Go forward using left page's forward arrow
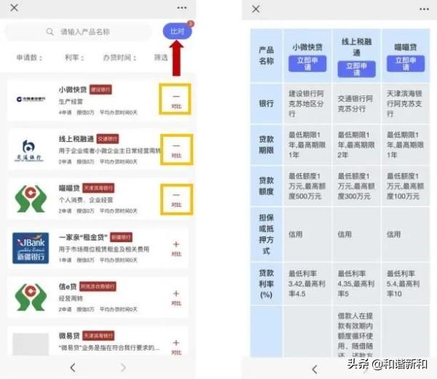The width and height of the screenshot is (437, 379). tap(123, 367)
